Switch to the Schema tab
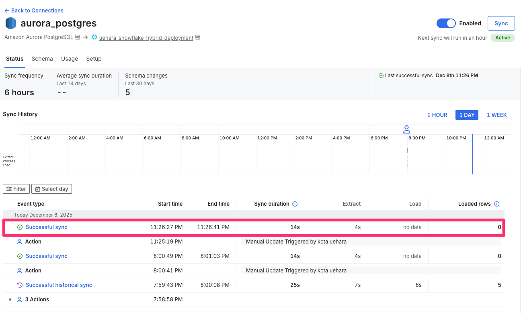 pos(42,59)
